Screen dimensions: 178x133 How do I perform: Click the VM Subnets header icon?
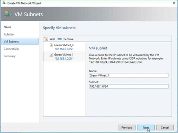point(8,14)
